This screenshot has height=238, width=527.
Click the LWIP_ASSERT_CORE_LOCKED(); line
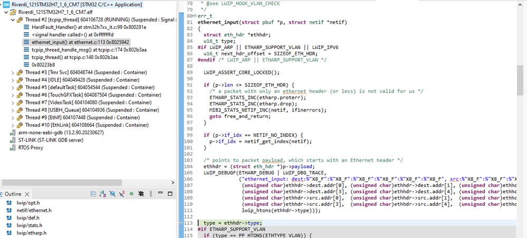coord(241,72)
